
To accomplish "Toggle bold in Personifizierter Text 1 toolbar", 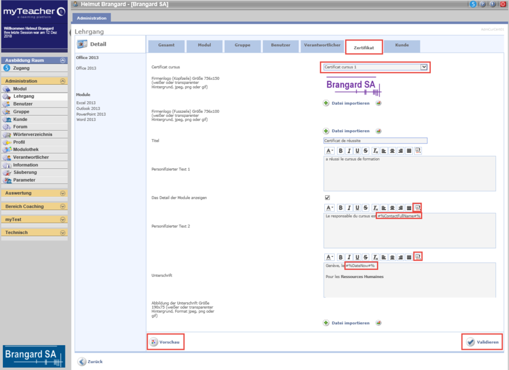I will coord(340,150).
